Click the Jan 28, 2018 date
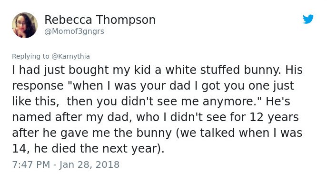This screenshot has width=327, height=174. click(x=89, y=164)
